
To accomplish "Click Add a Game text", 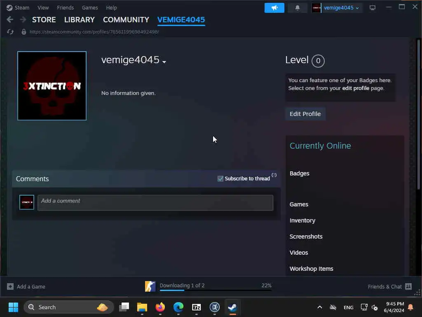I will pyautogui.click(x=31, y=287).
